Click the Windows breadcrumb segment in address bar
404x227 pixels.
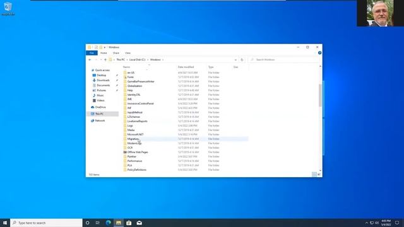click(x=155, y=60)
